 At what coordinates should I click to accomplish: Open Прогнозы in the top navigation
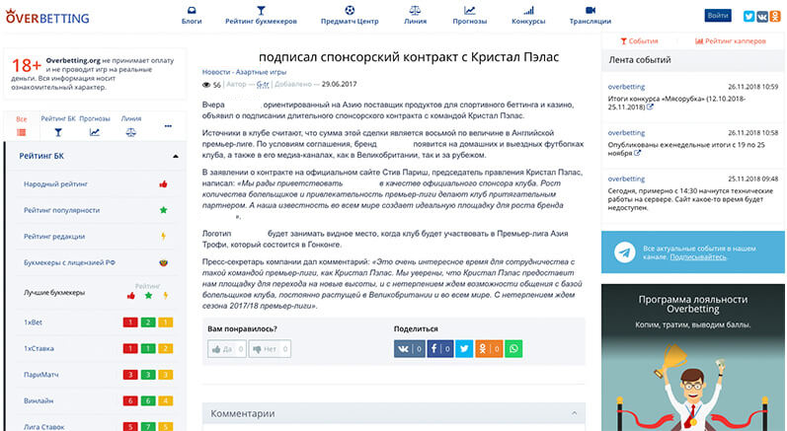[x=470, y=16]
